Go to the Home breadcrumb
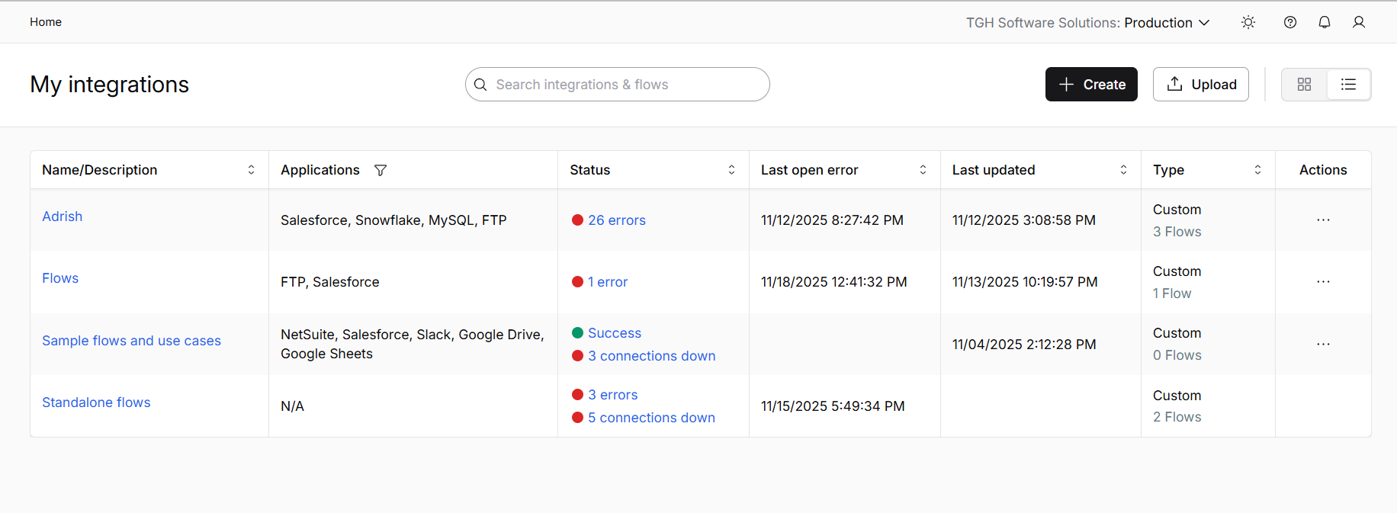This screenshot has height=513, width=1397. point(46,22)
